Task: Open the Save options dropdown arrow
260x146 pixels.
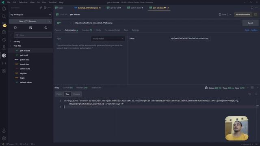Action: point(230,15)
